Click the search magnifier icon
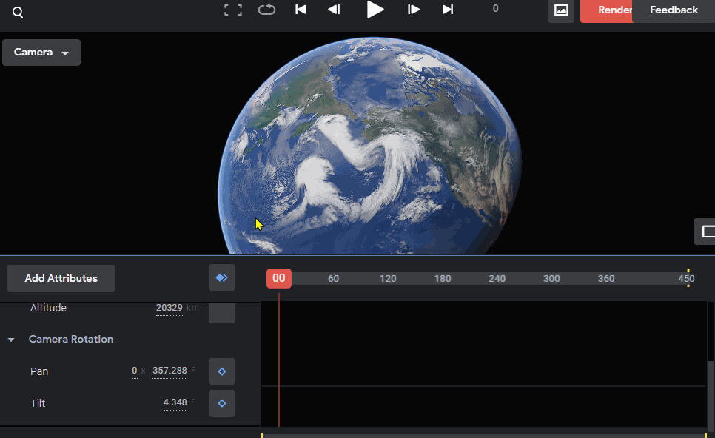This screenshot has height=438, width=715. tap(17, 13)
